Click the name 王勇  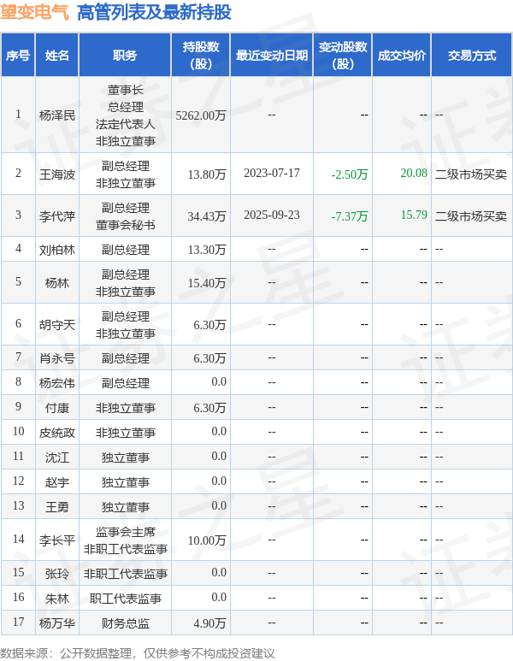pyautogui.click(x=57, y=507)
